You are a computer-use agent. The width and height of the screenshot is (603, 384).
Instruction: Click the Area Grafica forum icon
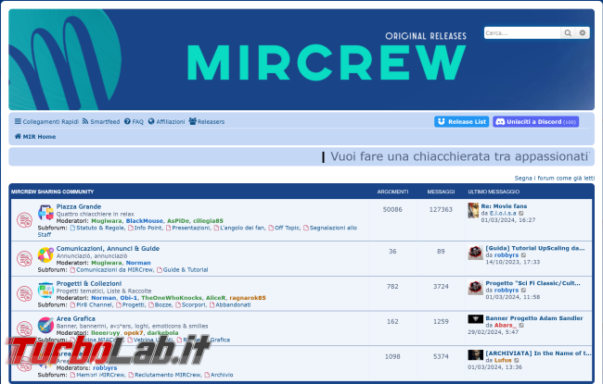point(45,325)
